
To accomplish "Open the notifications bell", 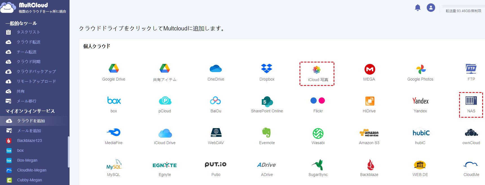I will click(418, 8).
